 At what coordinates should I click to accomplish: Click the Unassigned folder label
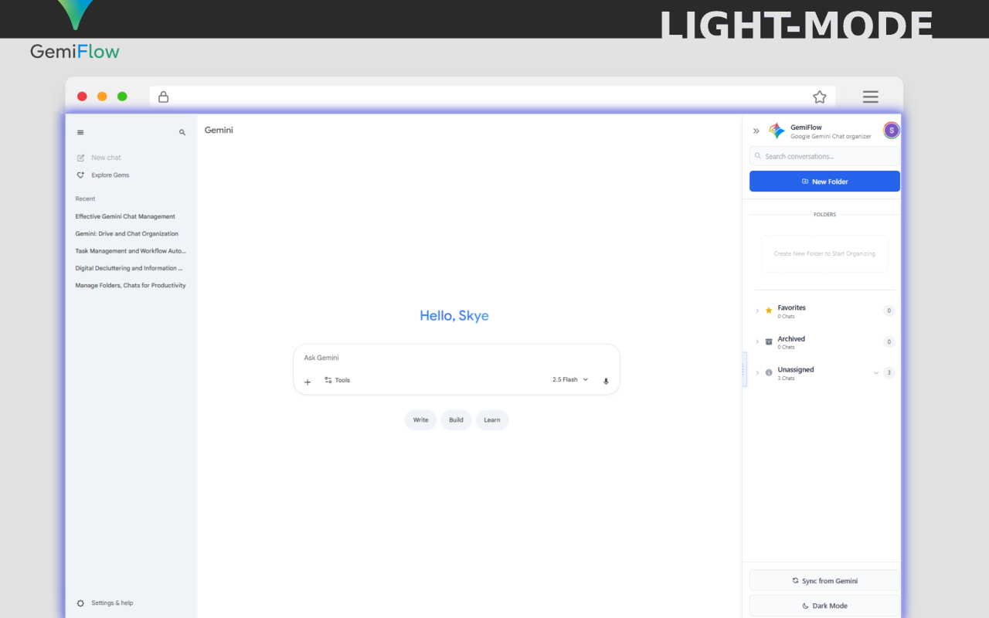[x=796, y=369]
